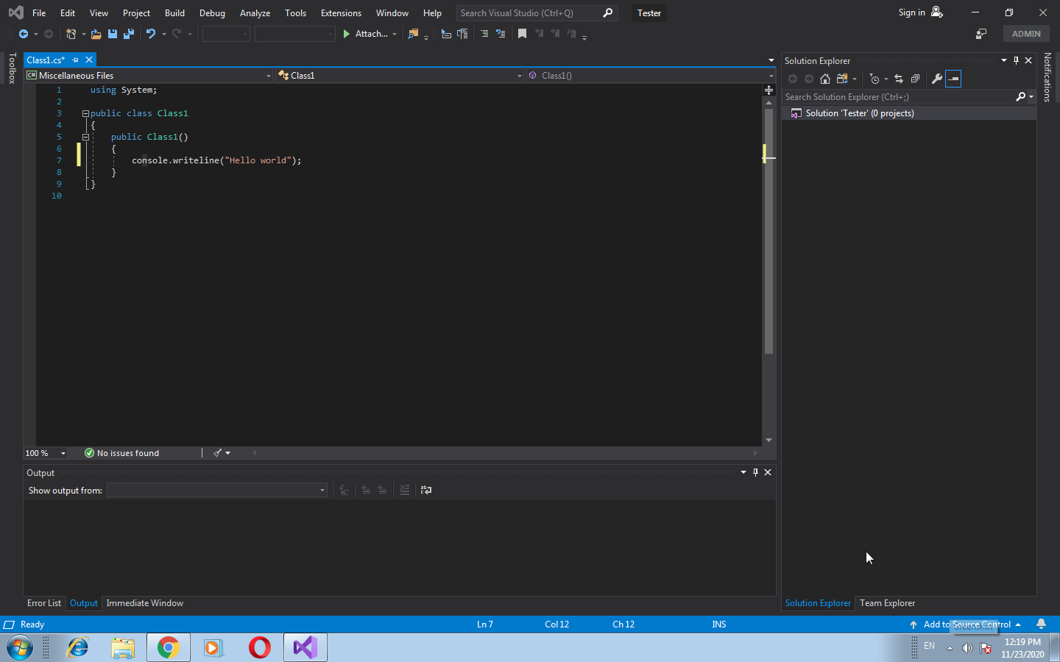Open the Debug menu
Screen dimensions: 1060x662
point(212,13)
